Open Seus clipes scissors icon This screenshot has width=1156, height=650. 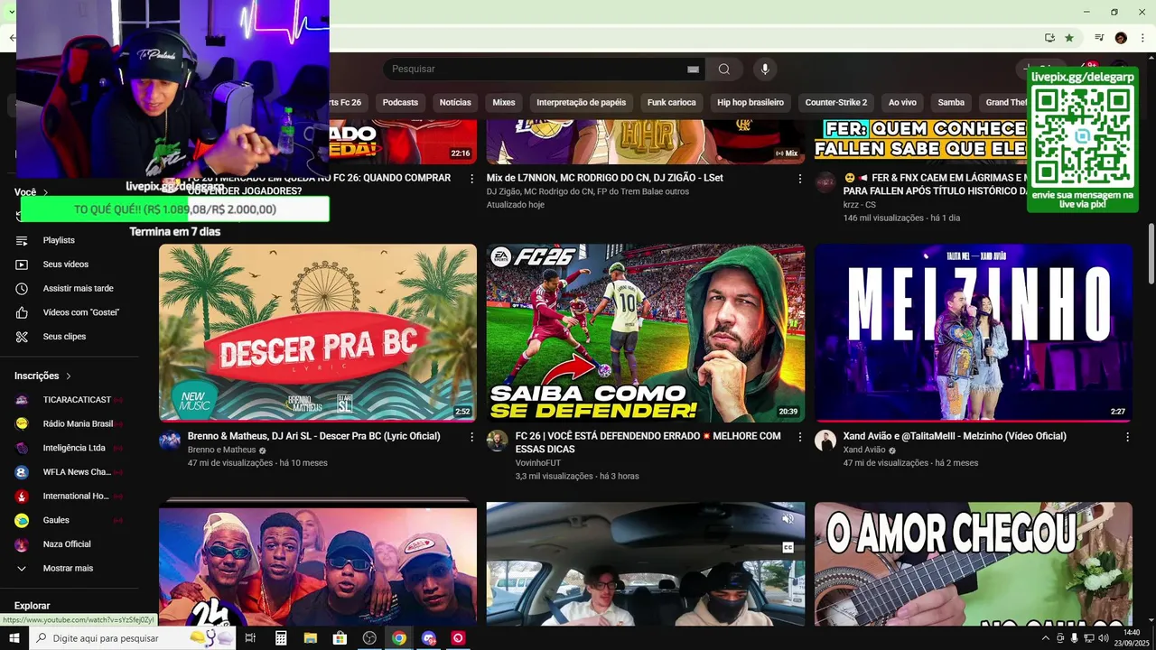22,337
